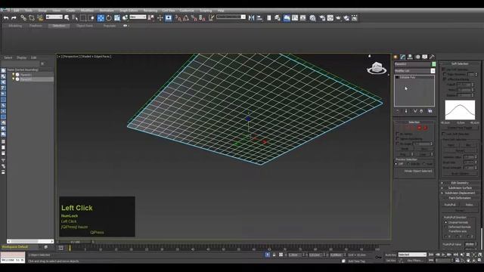Toggle the Affect Backfacing checkbox
The width and height of the screenshot is (484, 272).
point(445,79)
